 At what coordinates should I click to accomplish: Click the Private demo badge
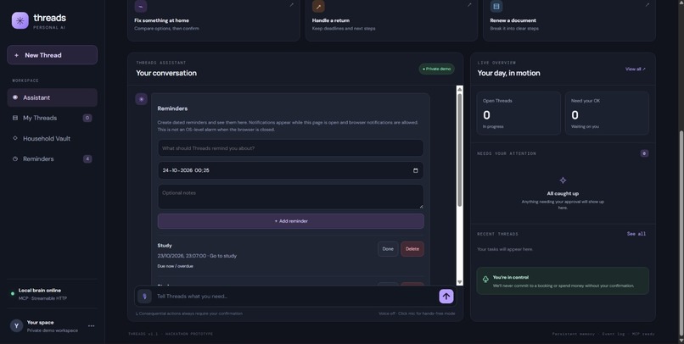[437, 69]
